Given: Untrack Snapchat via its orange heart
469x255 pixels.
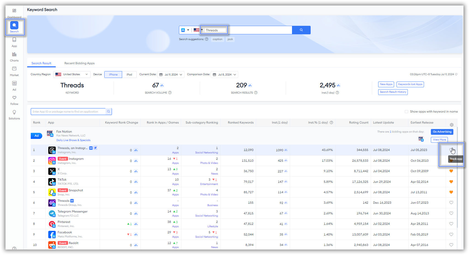Looking at the screenshot, I should pos(451,192).
